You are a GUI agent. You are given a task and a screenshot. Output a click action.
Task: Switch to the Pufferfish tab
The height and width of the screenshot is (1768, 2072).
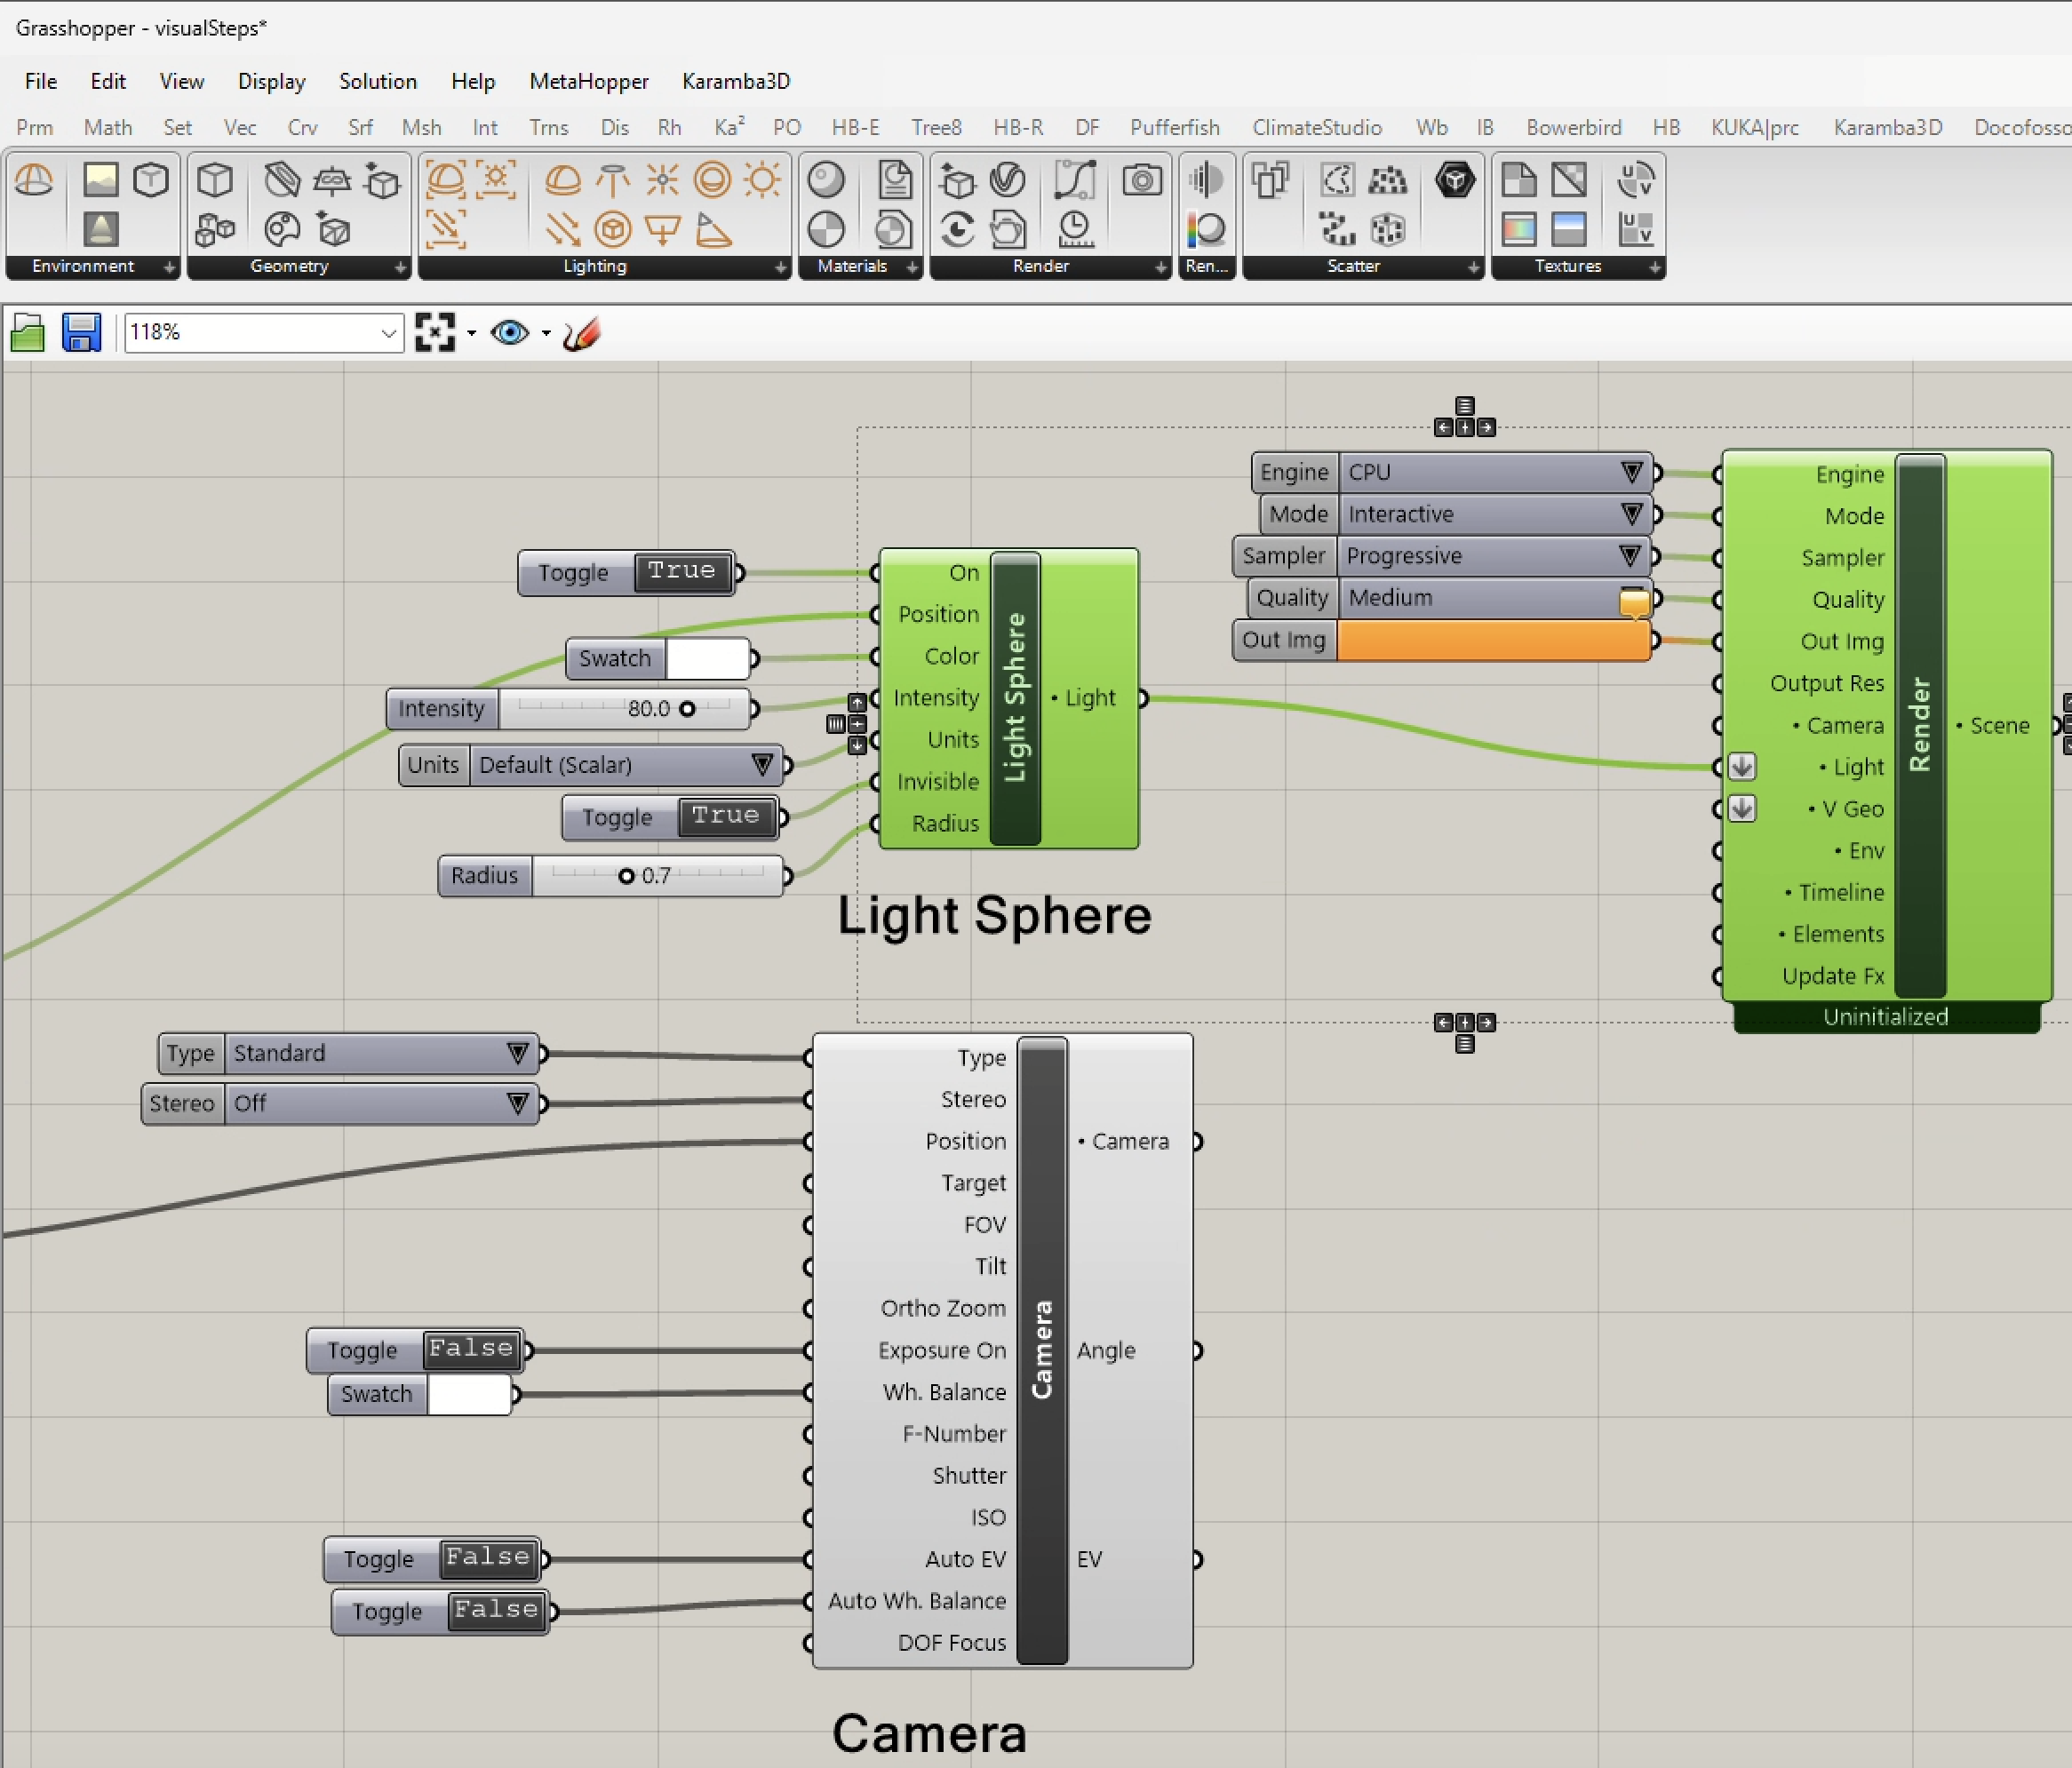point(1174,127)
